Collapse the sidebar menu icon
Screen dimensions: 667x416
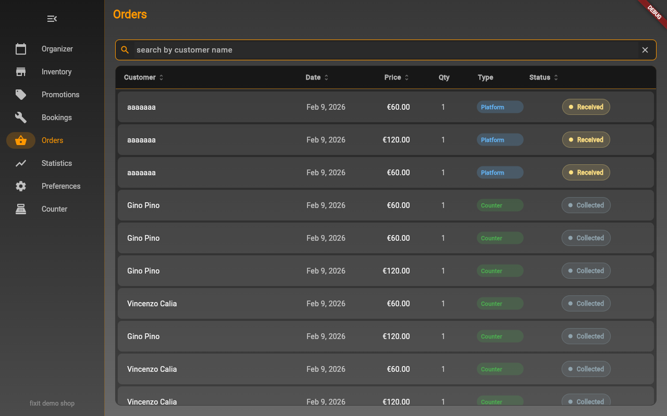[52, 19]
